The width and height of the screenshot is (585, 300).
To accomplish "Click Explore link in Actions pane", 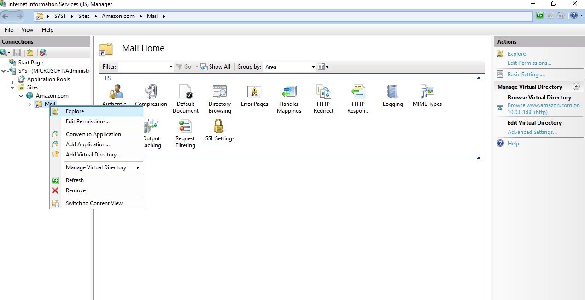I will click(x=516, y=54).
